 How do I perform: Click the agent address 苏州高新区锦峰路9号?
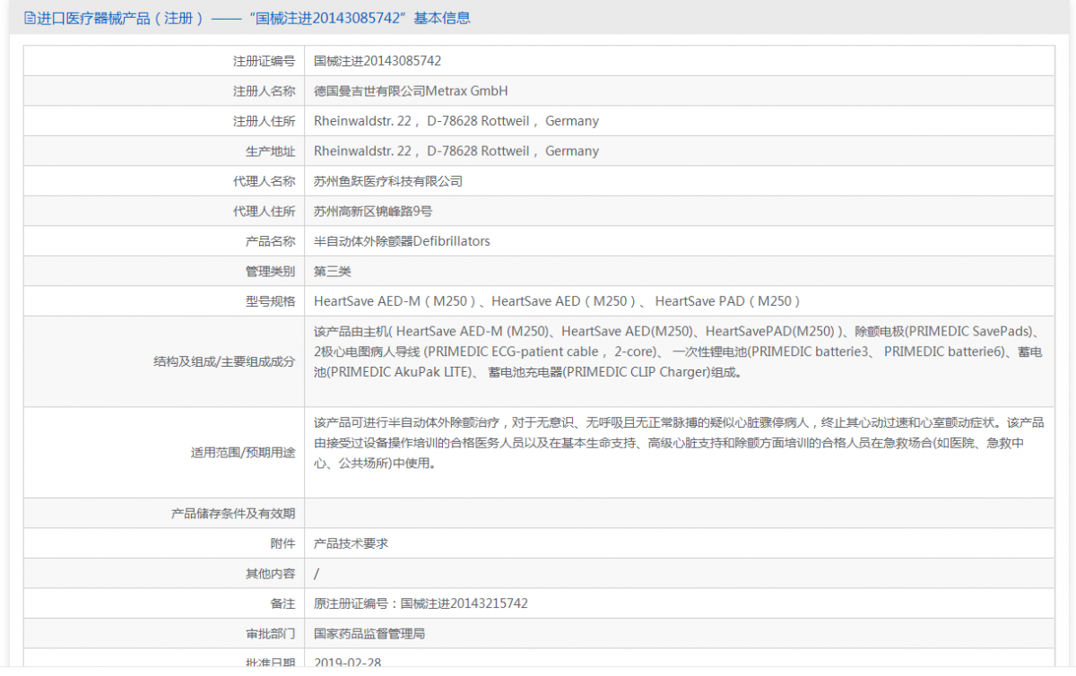(x=373, y=212)
